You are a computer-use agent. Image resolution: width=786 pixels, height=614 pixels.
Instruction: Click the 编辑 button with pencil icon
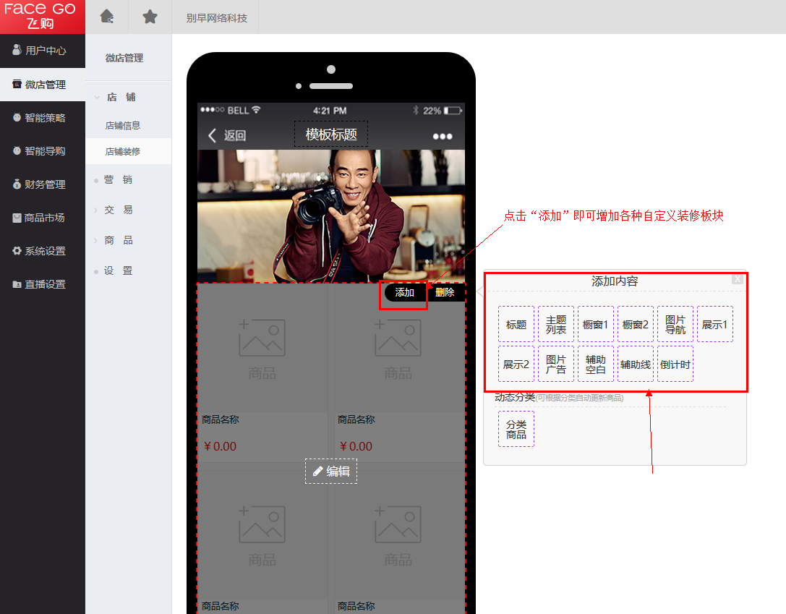click(331, 472)
